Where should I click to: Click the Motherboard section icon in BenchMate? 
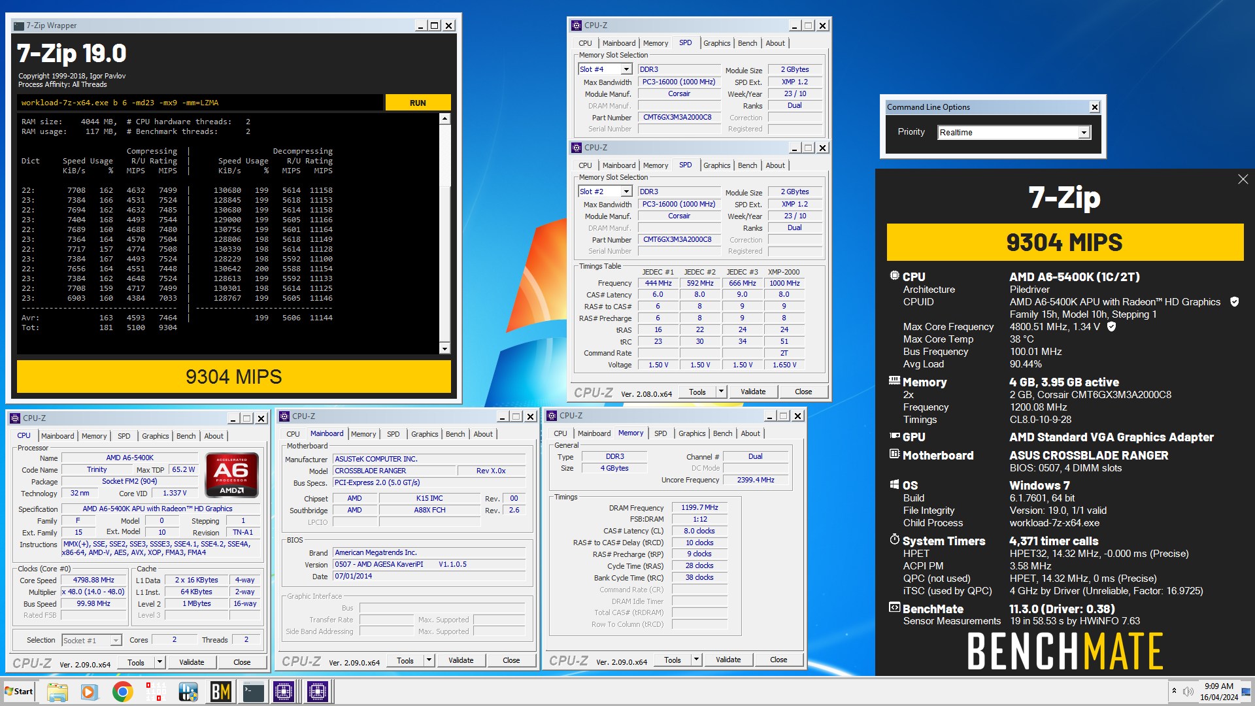[894, 454]
